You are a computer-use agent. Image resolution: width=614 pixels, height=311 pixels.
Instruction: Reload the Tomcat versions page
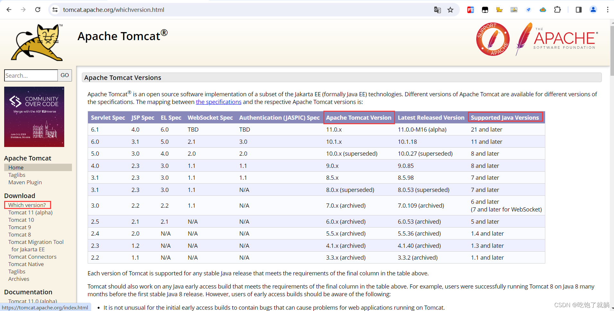coord(38,10)
